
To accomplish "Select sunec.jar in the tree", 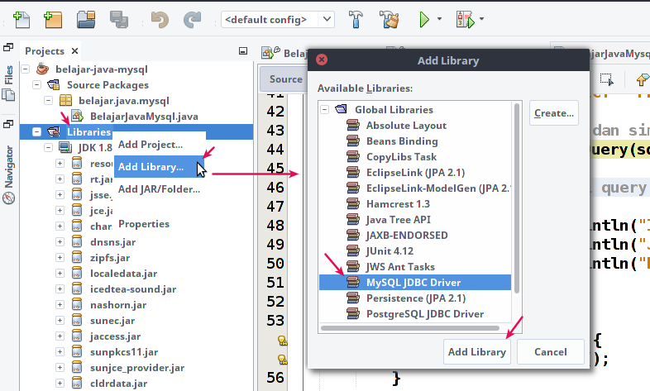I will click(x=112, y=321).
